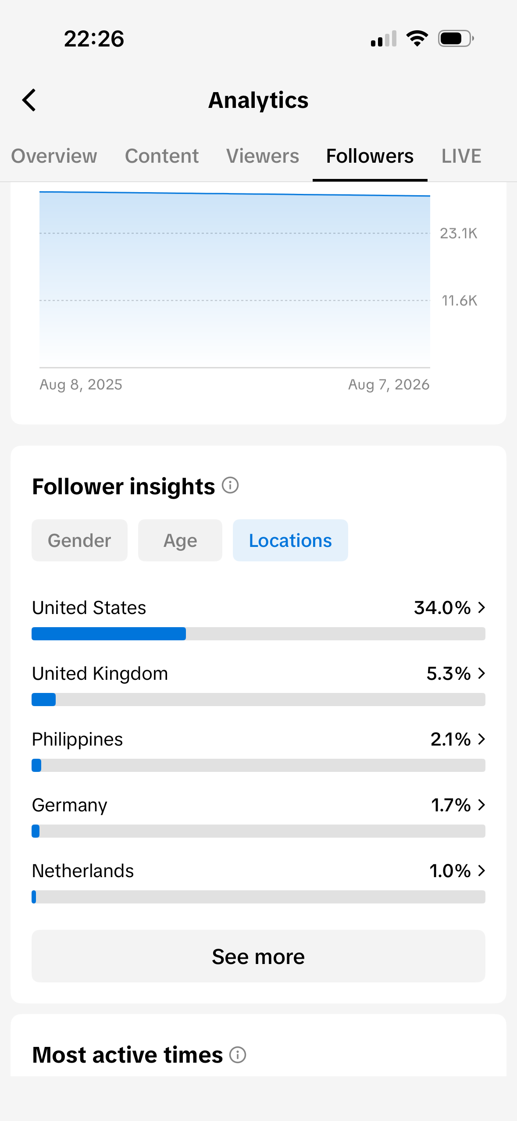Select the Locations filter chip
This screenshot has height=1121, width=517.
pyautogui.click(x=290, y=540)
